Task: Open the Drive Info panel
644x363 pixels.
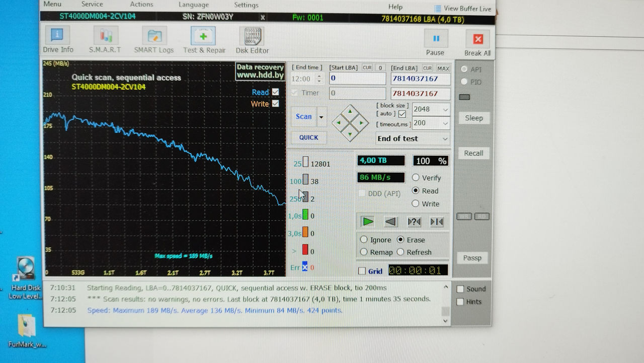Action: click(x=58, y=39)
